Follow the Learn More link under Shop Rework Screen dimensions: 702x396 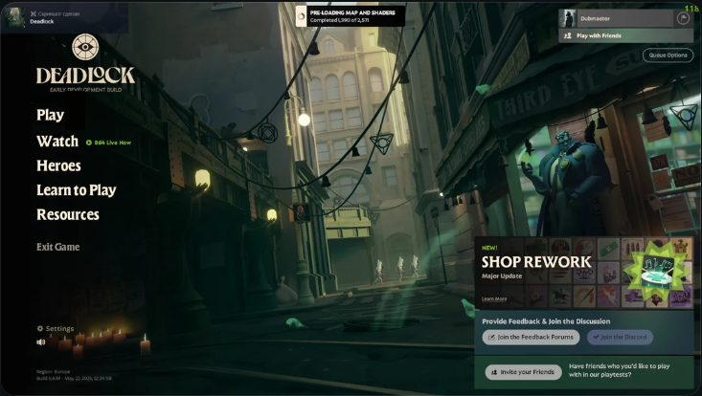coord(494,298)
